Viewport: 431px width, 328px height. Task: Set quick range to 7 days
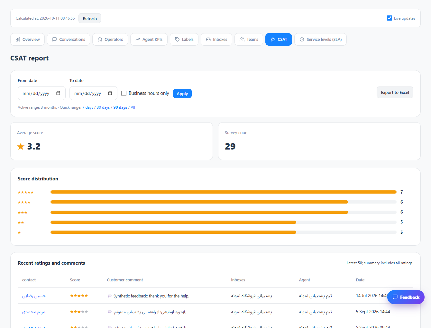[88, 107]
